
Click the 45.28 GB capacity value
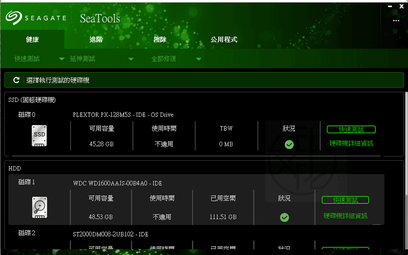pyautogui.click(x=101, y=144)
